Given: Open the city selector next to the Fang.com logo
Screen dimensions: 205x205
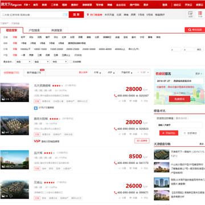Looking at the screenshot, I should coord(27,5).
